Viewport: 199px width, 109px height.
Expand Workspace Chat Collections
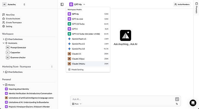[x=4, y=39]
